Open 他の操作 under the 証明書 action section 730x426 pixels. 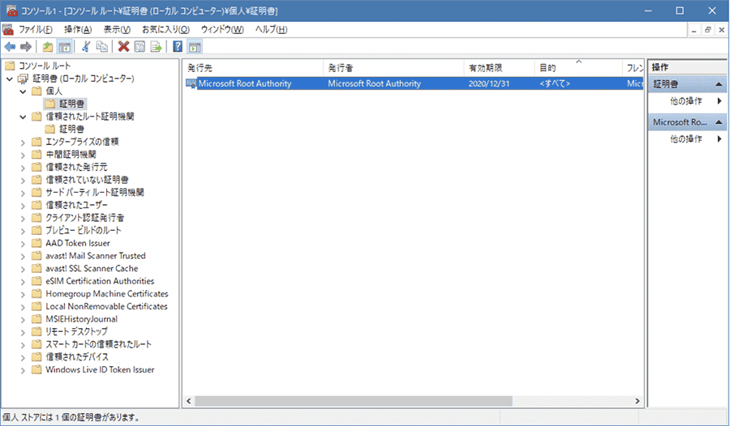point(686,101)
